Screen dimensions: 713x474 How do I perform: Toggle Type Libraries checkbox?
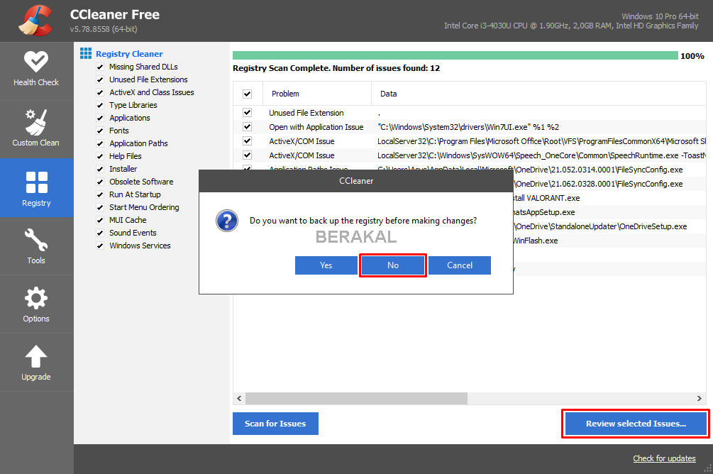(100, 105)
